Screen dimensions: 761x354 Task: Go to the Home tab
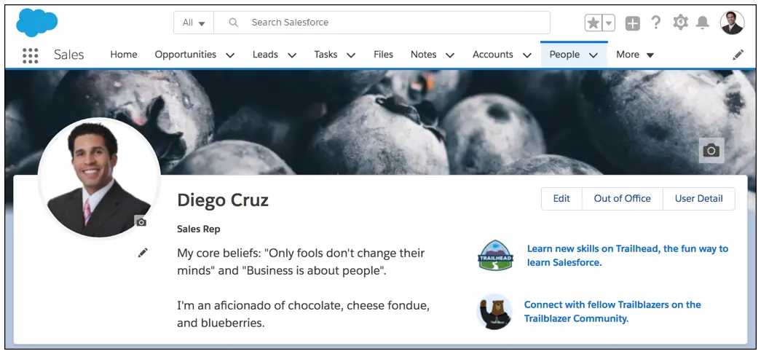point(124,55)
